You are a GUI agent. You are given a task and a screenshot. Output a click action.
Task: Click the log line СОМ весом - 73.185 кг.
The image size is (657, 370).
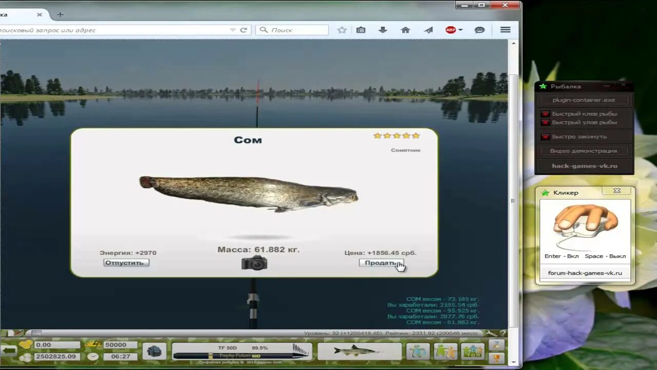(x=442, y=299)
